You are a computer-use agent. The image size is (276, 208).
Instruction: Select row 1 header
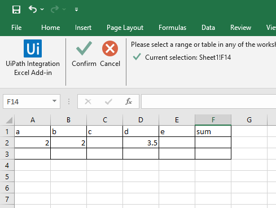(x=7, y=131)
